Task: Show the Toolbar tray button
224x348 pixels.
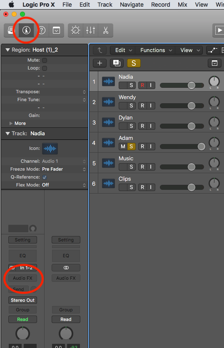Action: (x=56, y=30)
